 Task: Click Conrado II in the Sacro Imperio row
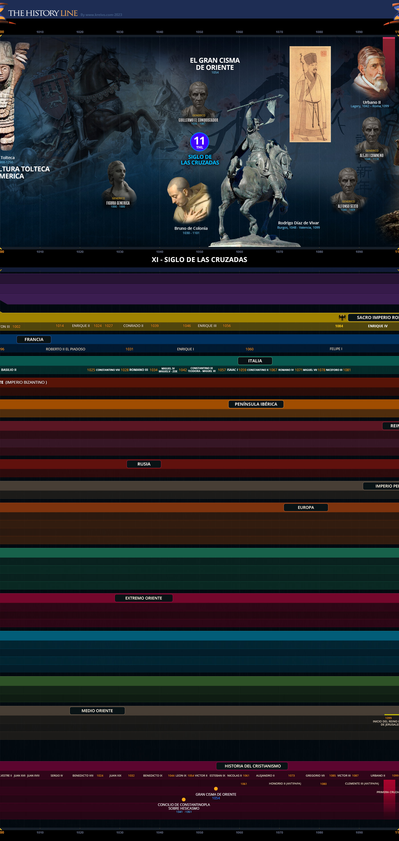tap(133, 326)
